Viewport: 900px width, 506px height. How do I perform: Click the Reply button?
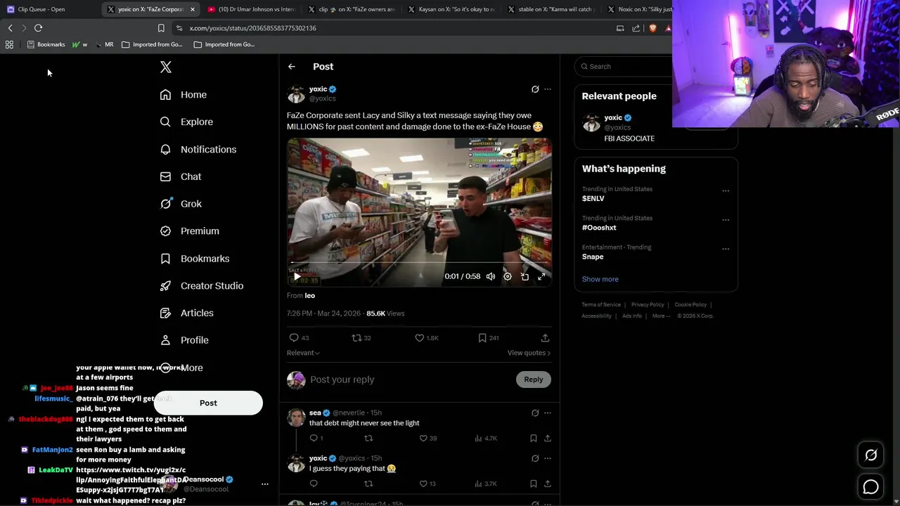[534, 379]
